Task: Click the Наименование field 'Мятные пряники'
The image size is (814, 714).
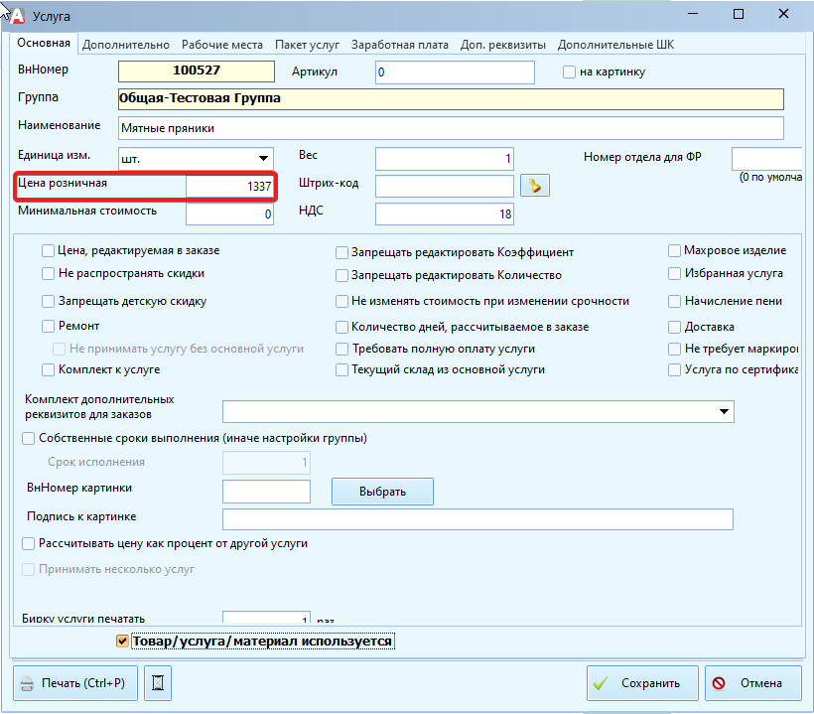Action: (x=451, y=128)
